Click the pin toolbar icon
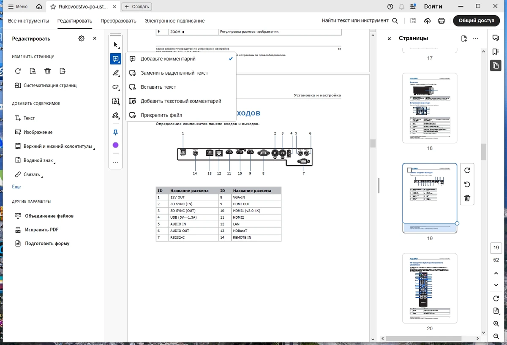The height and width of the screenshot is (345, 507). (x=115, y=132)
